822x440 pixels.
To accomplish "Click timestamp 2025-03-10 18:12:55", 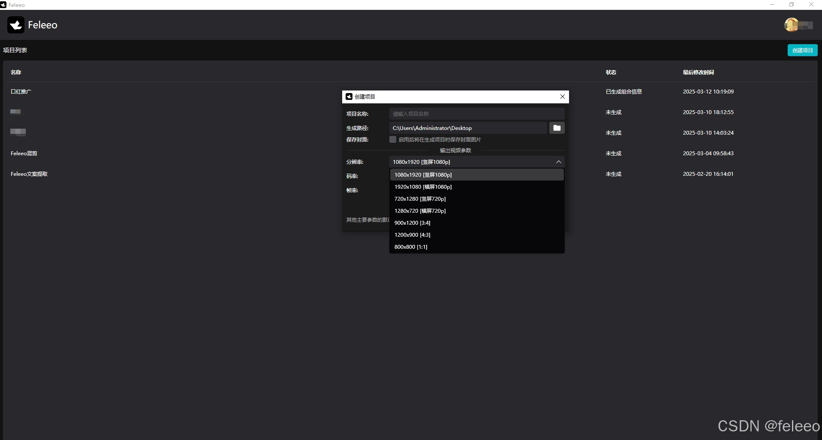I will [708, 112].
